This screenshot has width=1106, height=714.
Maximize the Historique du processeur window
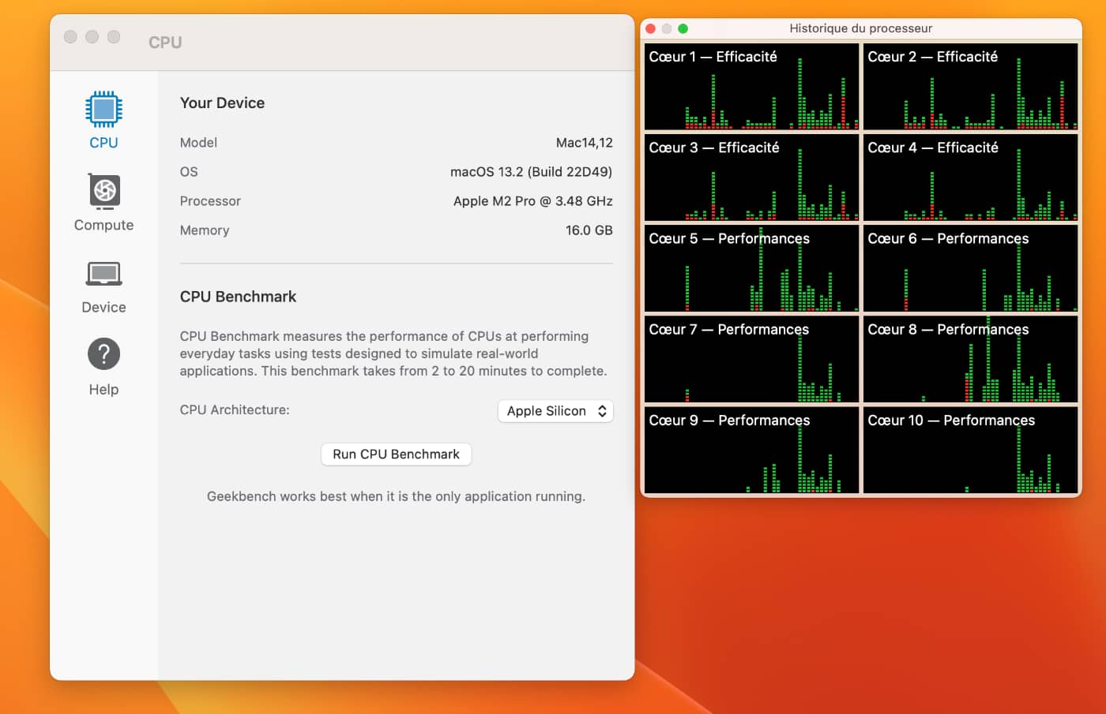(683, 28)
